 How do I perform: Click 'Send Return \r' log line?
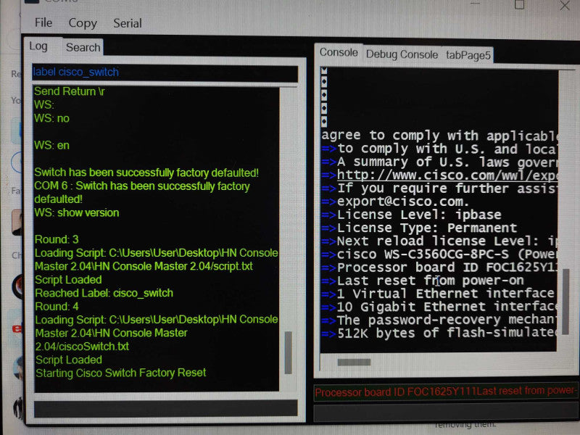point(69,91)
